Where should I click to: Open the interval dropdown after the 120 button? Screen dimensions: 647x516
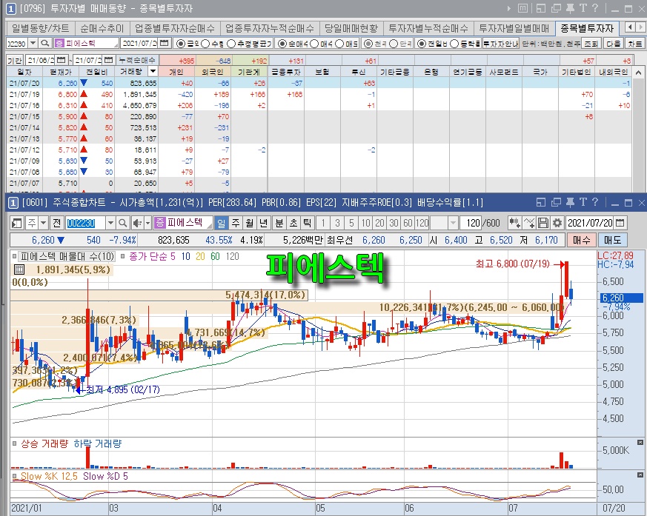[453, 223]
